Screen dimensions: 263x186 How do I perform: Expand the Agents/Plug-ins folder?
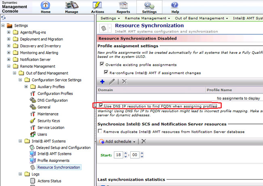pyautogui.click(x=9, y=32)
